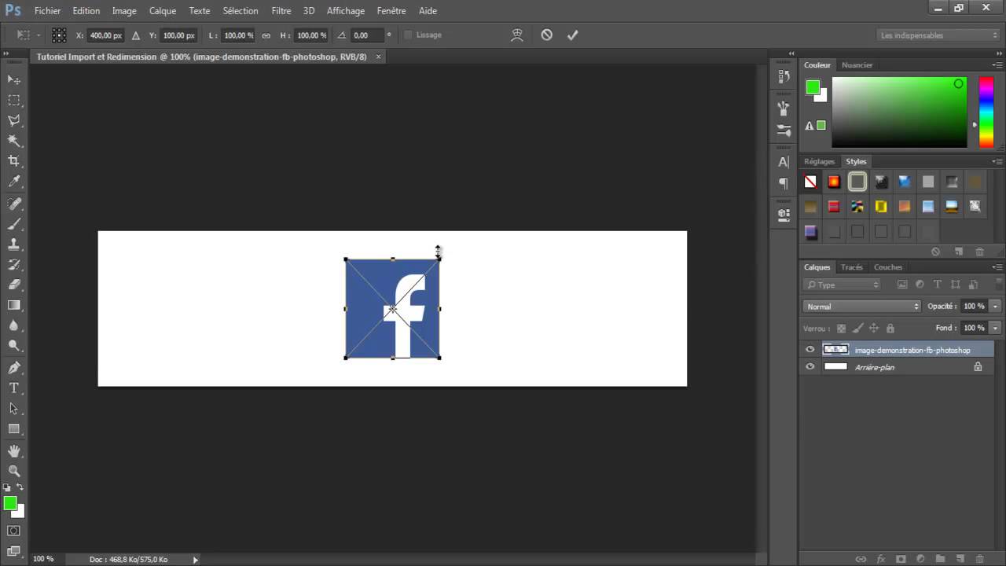The image size is (1006, 566).
Task: Open the Filtre menu
Action: 281,11
